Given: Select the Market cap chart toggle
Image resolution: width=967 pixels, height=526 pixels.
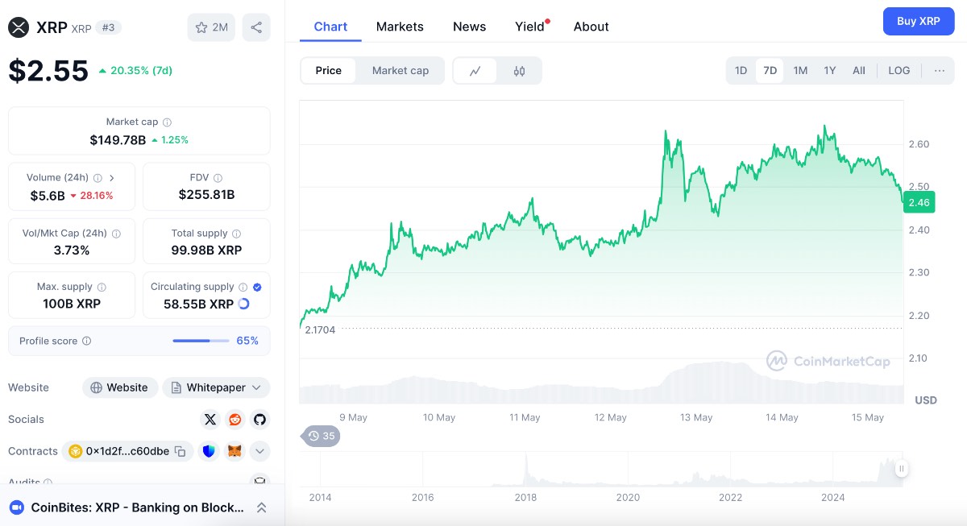Looking at the screenshot, I should click(x=400, y=71).
